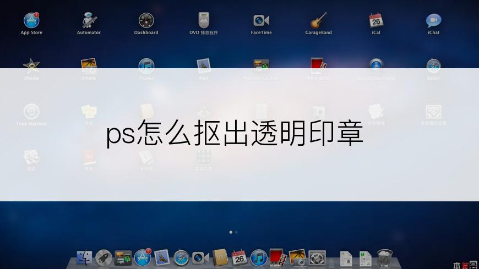Open iPhoto from the Dock

(297, 257)
